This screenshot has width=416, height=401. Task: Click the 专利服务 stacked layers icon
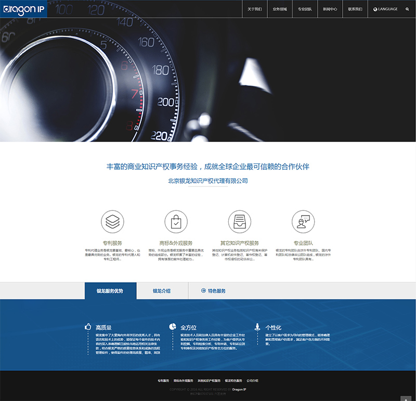tap(112, 222)
